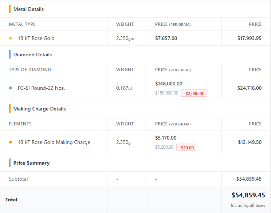Click the ELEMENTS column header
The height and width of the screenshot is (213, 271).
[20, 124]
